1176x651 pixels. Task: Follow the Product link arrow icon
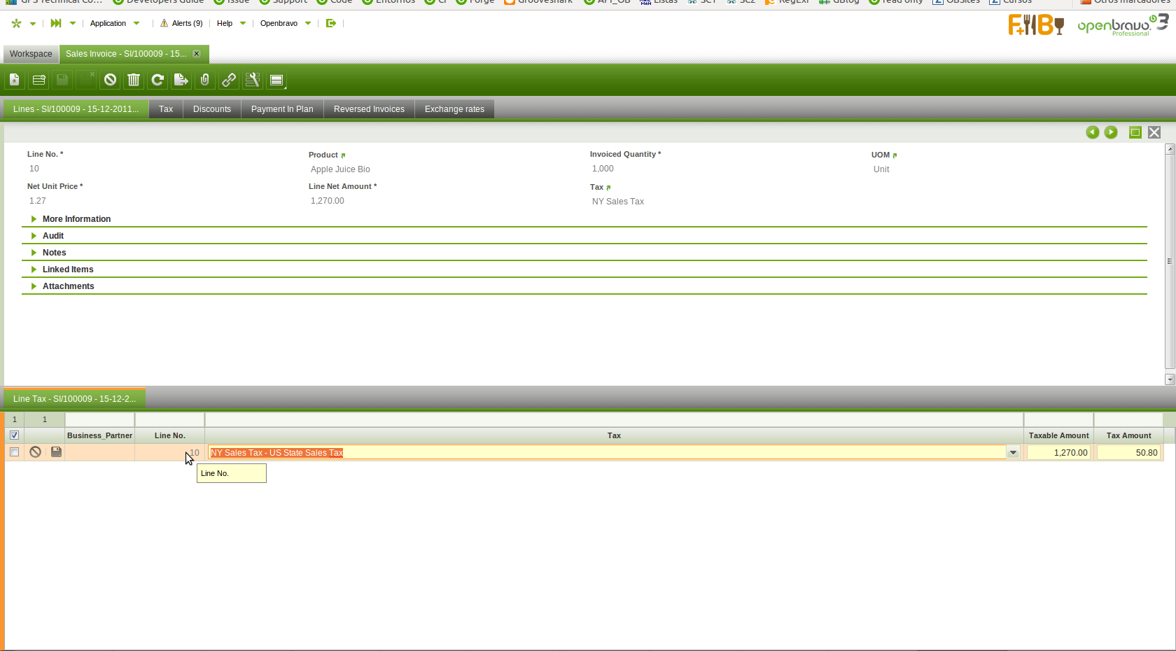(x=343, y=155)
